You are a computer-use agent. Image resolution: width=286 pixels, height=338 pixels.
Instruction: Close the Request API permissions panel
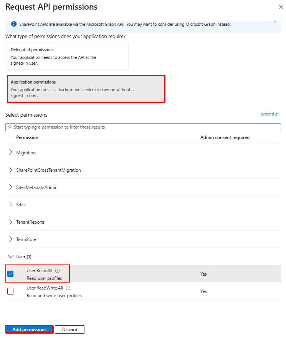click(x=280, y=7)
